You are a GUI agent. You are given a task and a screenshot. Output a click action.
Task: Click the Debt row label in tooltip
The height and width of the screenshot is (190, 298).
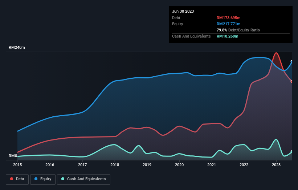click(x=176, y=18)
